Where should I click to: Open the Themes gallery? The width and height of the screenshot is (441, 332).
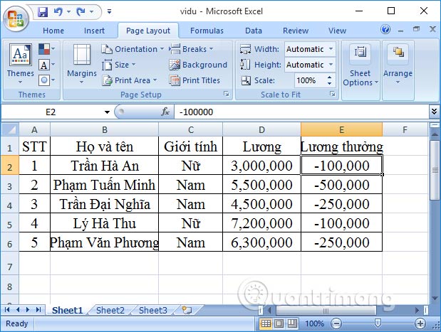(x=20, y=64)
